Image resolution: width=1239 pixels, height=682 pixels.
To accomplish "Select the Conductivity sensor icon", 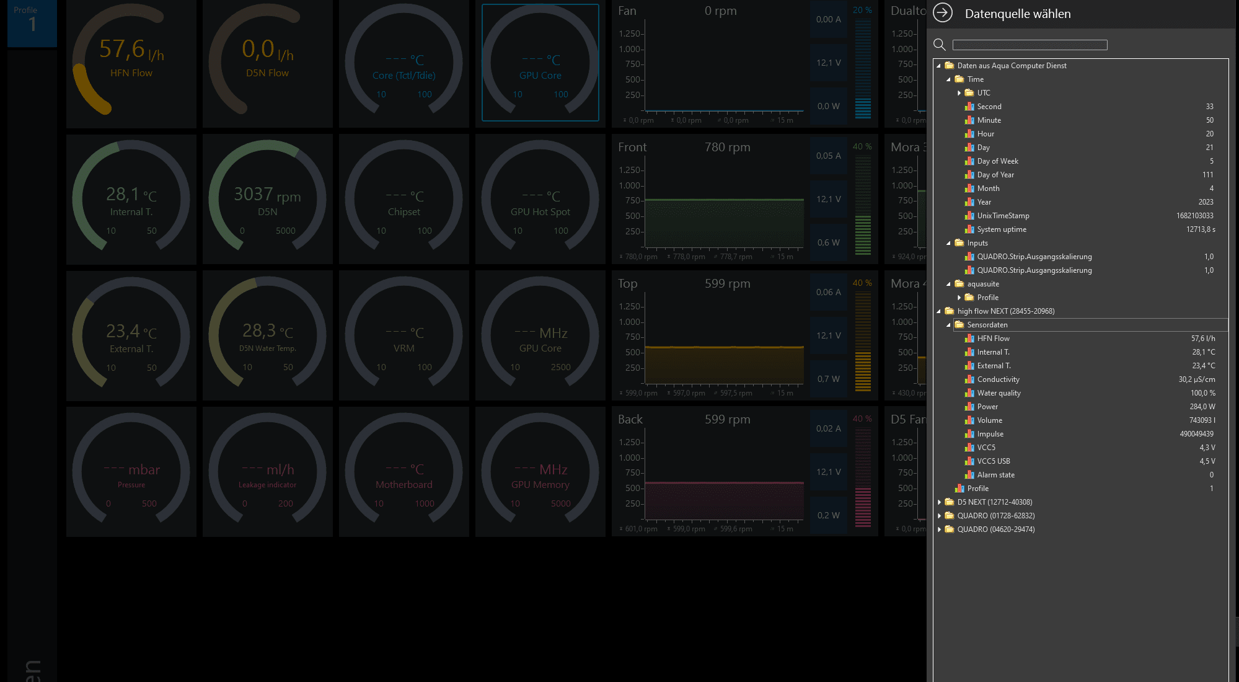I will point(969,379).
